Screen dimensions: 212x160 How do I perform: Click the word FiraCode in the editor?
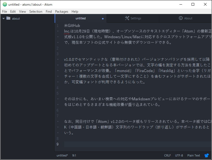[x=145, y=71]
